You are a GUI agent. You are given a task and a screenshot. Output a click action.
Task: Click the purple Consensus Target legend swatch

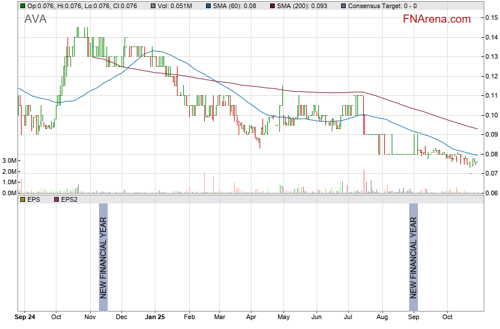tap(343, 6)
